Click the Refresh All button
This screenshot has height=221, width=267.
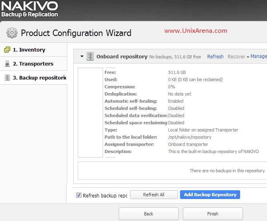tap(154, 195)
